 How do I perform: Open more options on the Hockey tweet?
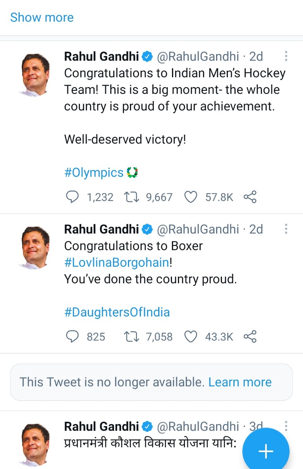pos(286,57)
